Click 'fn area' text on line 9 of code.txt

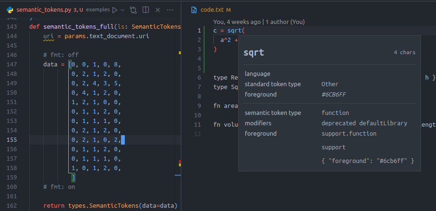coord(226,105)
